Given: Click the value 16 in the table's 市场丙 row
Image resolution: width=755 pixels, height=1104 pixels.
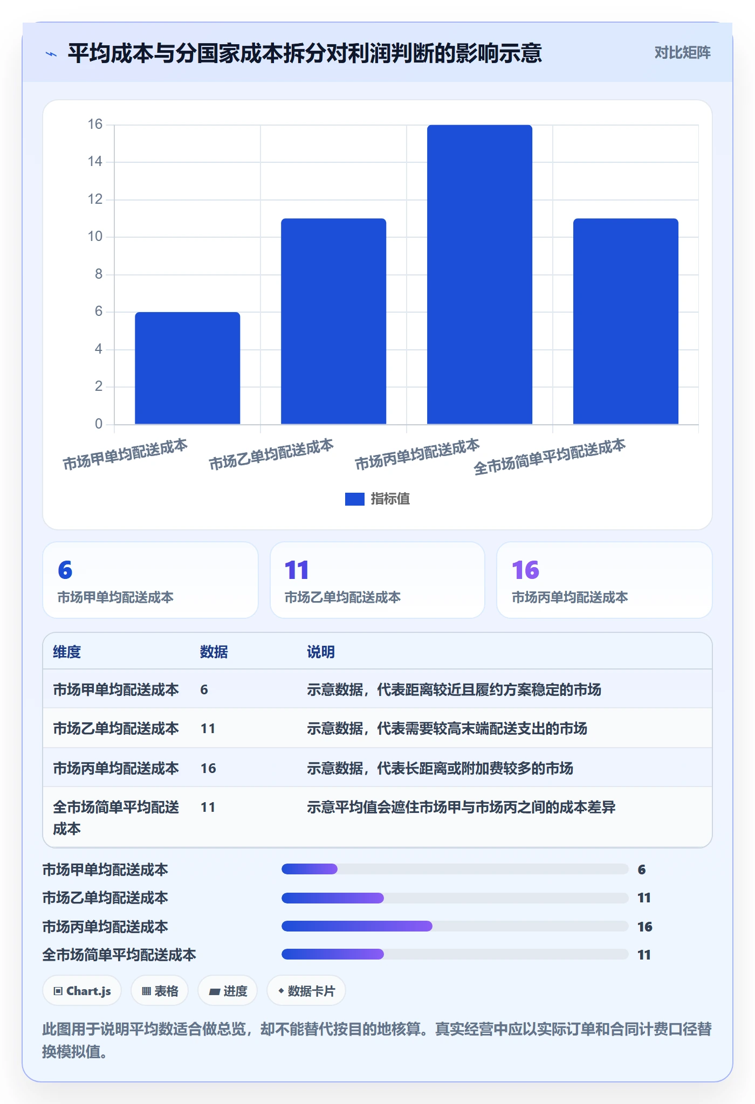Looking at the screenshot, I should [208, 768].
